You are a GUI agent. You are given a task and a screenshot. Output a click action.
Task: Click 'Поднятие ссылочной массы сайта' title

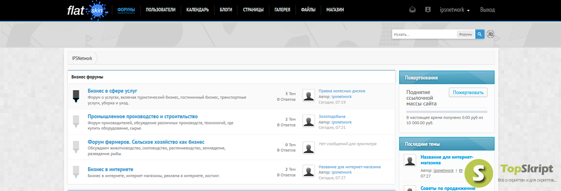tap(422, 98)
